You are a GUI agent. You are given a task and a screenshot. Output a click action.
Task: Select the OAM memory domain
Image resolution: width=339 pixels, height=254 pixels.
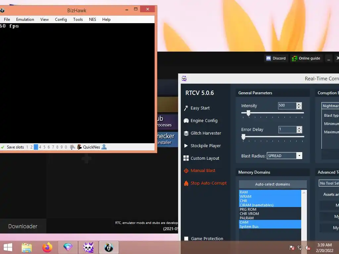(x=270, y=222)
